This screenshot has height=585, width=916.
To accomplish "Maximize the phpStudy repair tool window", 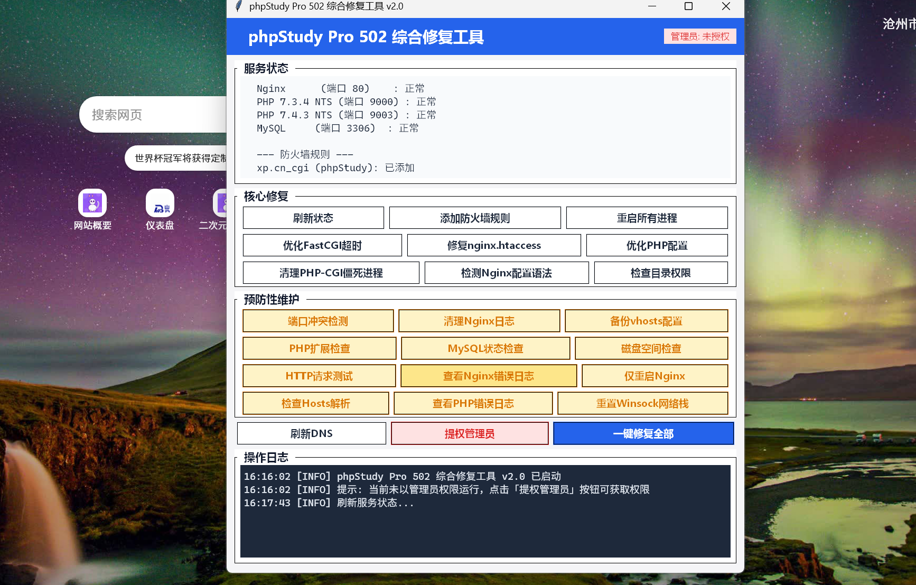I will pos(688,6).
